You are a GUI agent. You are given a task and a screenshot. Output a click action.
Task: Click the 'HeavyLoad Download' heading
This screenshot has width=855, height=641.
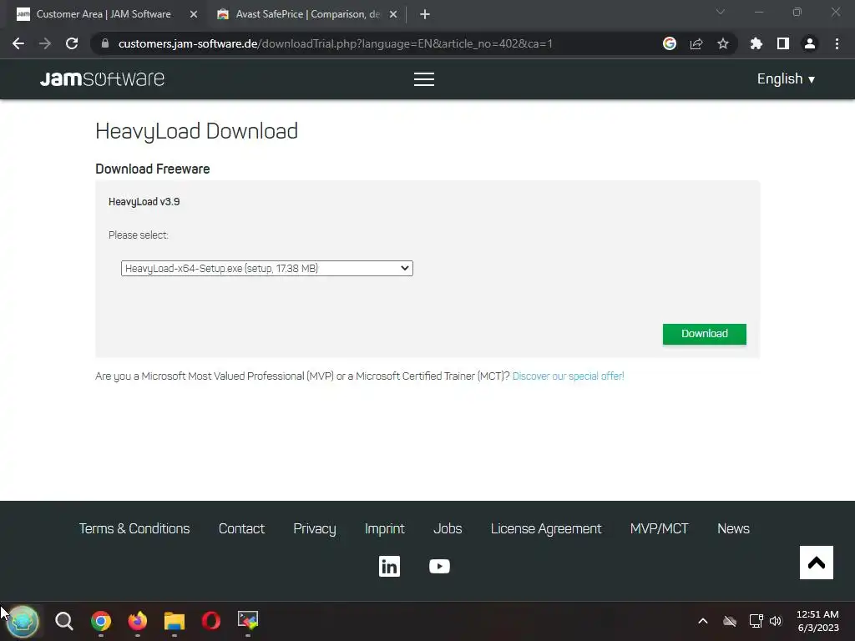196,131
